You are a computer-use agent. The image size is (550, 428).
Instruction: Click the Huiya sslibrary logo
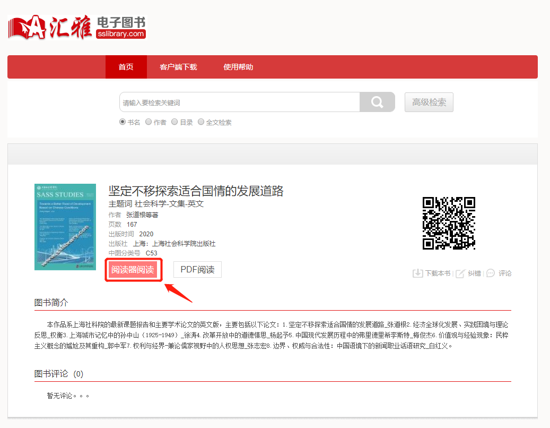[77, 28]
